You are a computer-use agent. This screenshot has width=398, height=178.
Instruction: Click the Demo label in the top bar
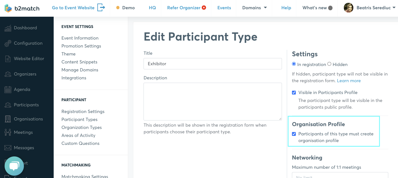coord(128,8)
